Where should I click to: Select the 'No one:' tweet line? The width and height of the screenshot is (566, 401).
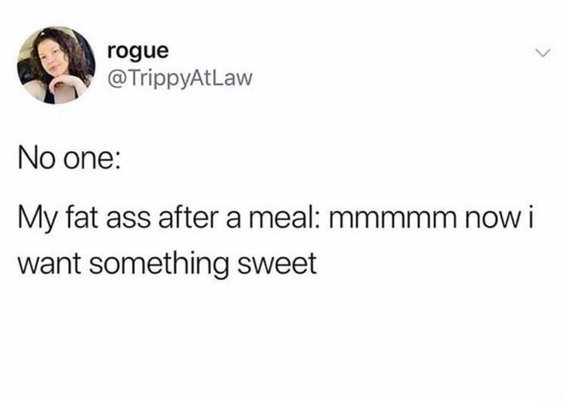point(69,159)
